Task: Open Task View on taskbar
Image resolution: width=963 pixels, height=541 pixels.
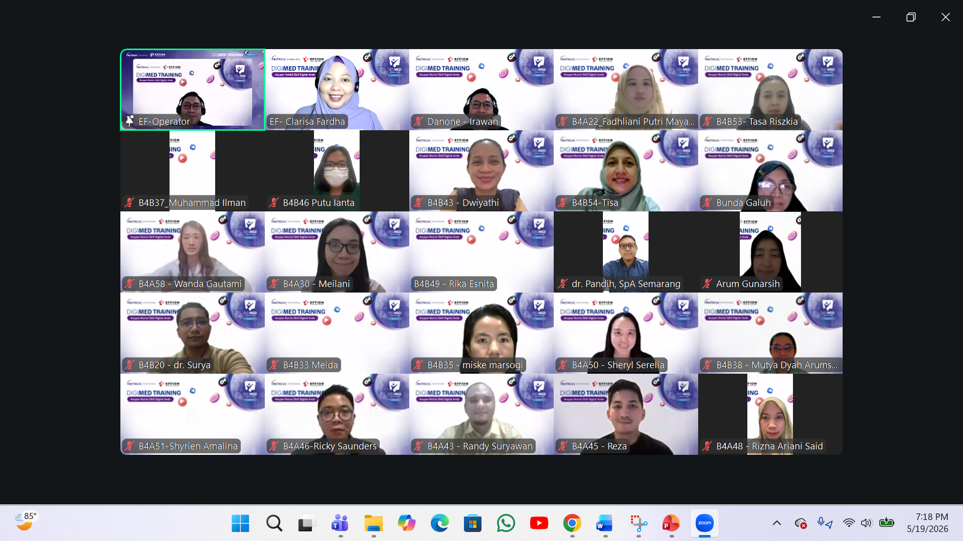Action: 307,523
